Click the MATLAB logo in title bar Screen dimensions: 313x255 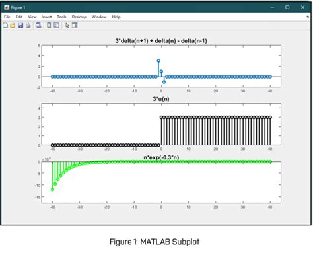pos(7,7)
